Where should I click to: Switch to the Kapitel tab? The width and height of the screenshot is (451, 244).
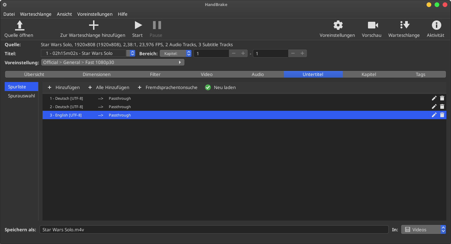369,74
